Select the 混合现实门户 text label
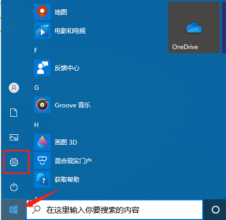 [x=73, y=161]
